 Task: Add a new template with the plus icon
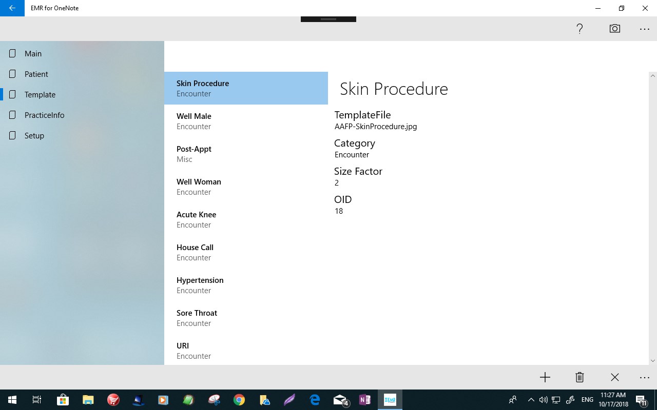pos(545,377)
